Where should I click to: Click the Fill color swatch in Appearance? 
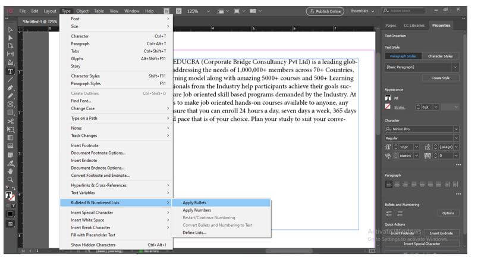click(x=388, y=98)
